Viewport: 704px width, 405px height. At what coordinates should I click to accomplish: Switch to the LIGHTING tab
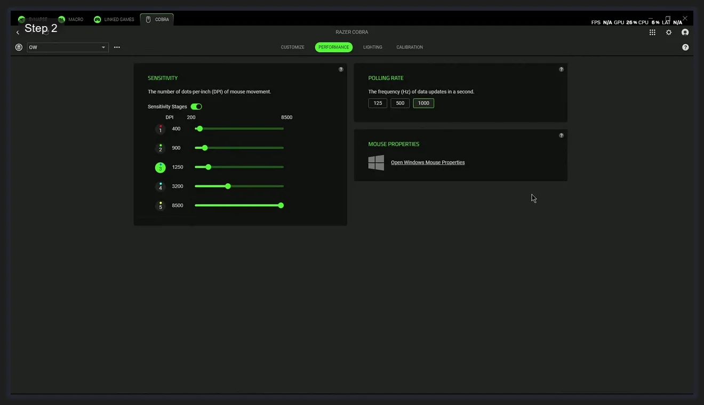[x=372, y=47]
